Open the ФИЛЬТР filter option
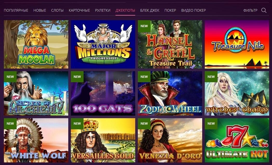The image size is (272, 165). pyautogui.click(x=250, y=10)
